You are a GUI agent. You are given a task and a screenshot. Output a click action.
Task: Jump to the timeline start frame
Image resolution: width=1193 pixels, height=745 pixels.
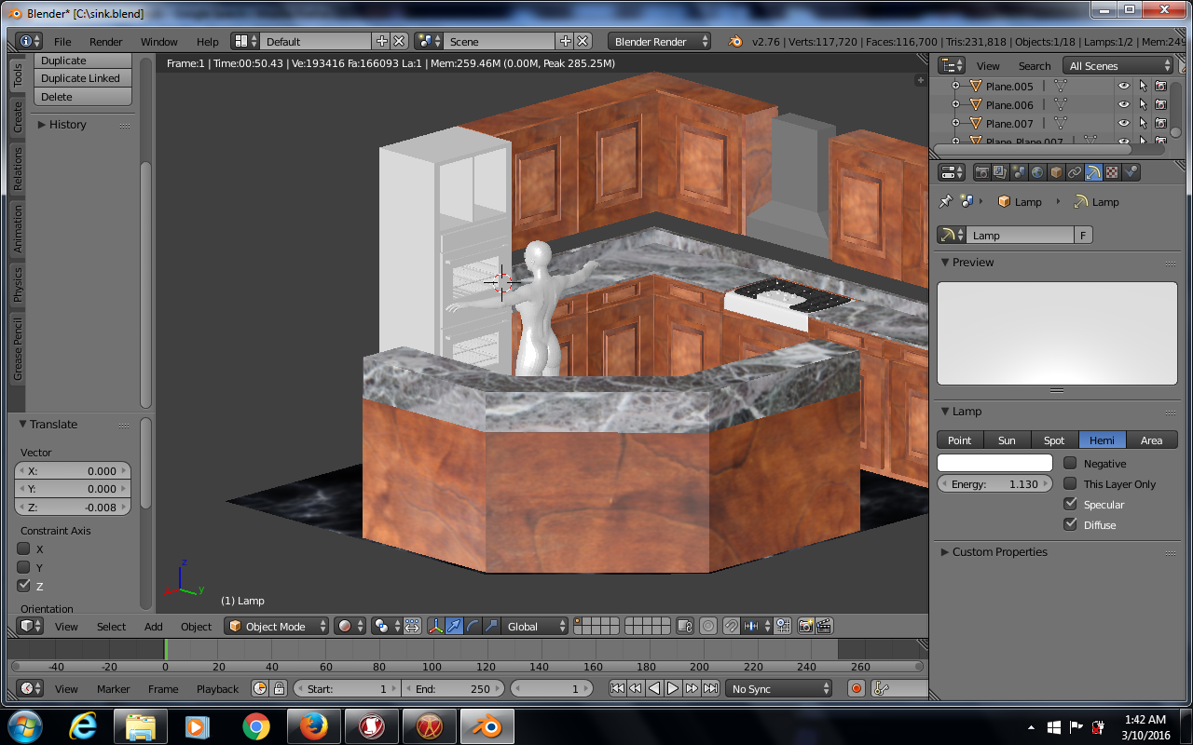point(617,688)
